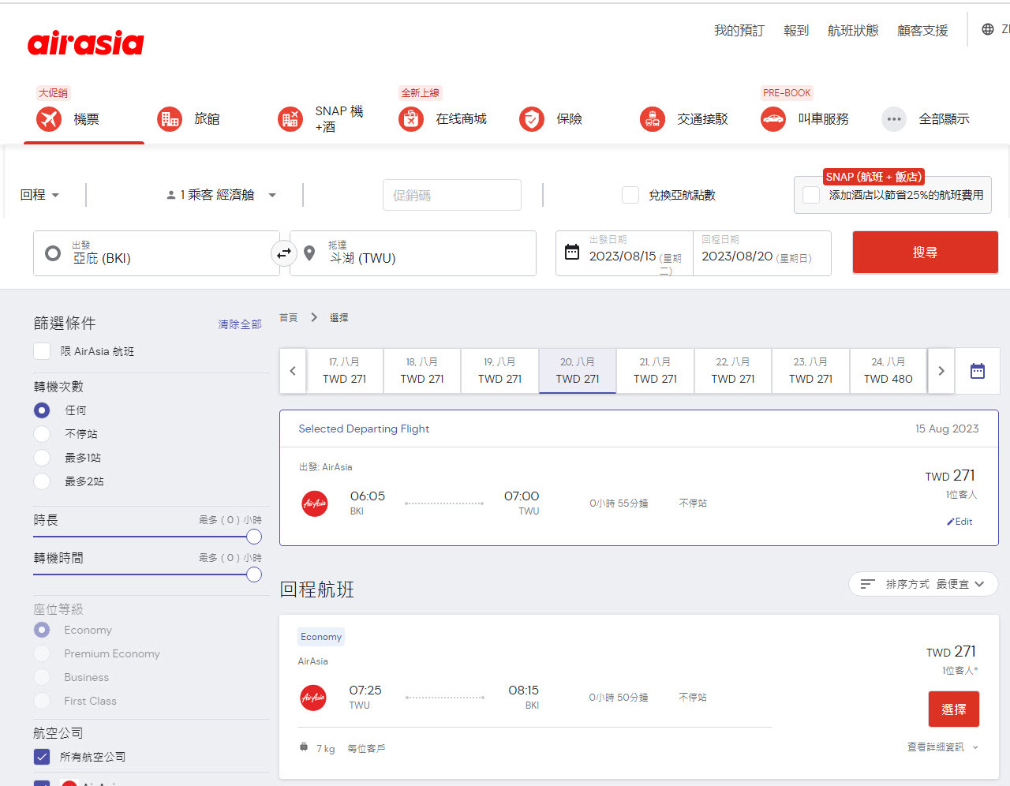Click AirAsia logo on selected departing flight
The height and width of the screenshot is (786, 1010).
pos(315,503)
